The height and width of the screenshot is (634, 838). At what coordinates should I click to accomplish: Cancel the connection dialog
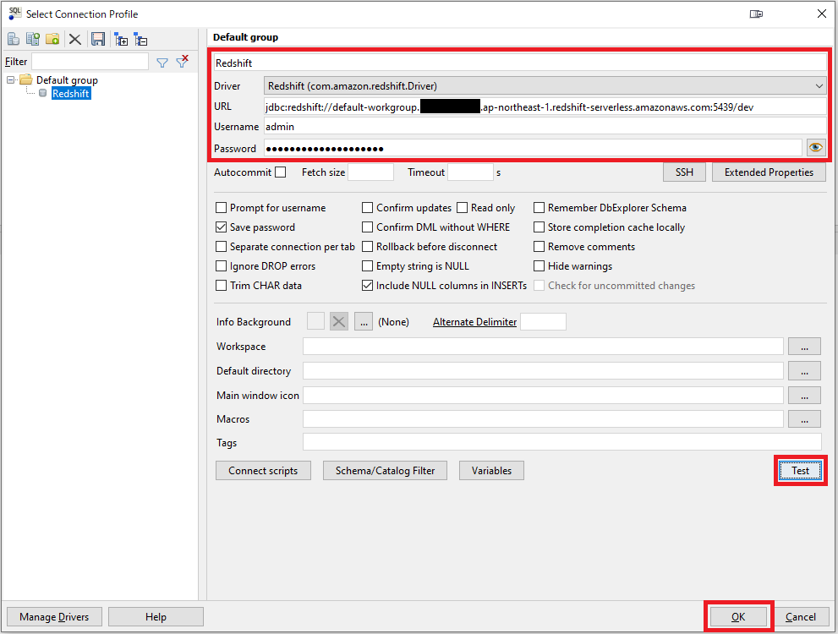[x=801, y=617]
